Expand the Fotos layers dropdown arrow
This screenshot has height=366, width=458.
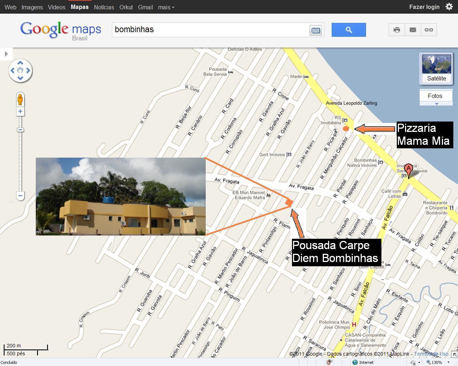[x=436, y=104]
